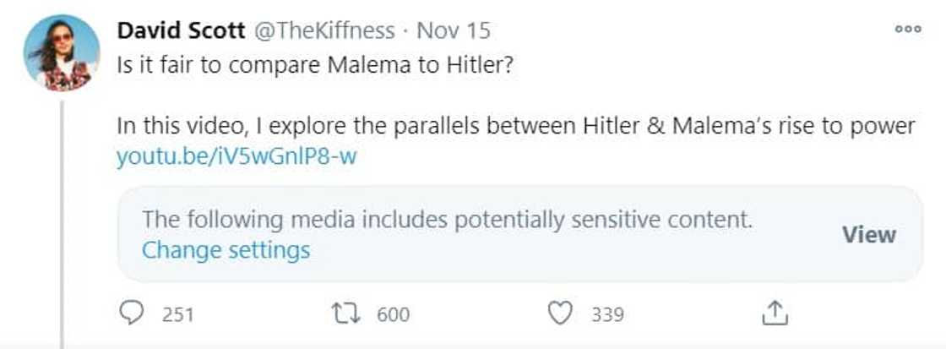Open the Nov 15 timestamp link
Screen dimensions: 946x349
point(454,31)
